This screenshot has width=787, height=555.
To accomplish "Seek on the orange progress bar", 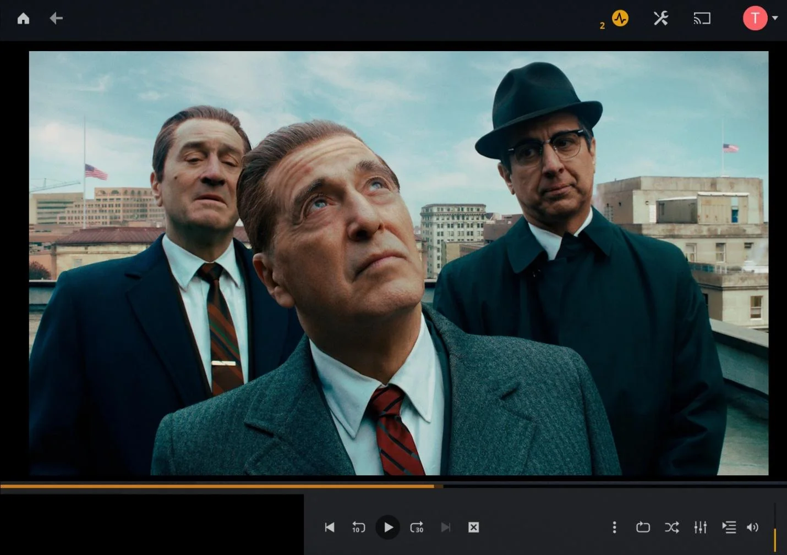I will [393, 486].
